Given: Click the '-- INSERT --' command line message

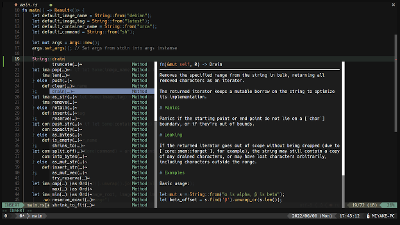Looking at the screenshot, I should click(x=17, y=210).
